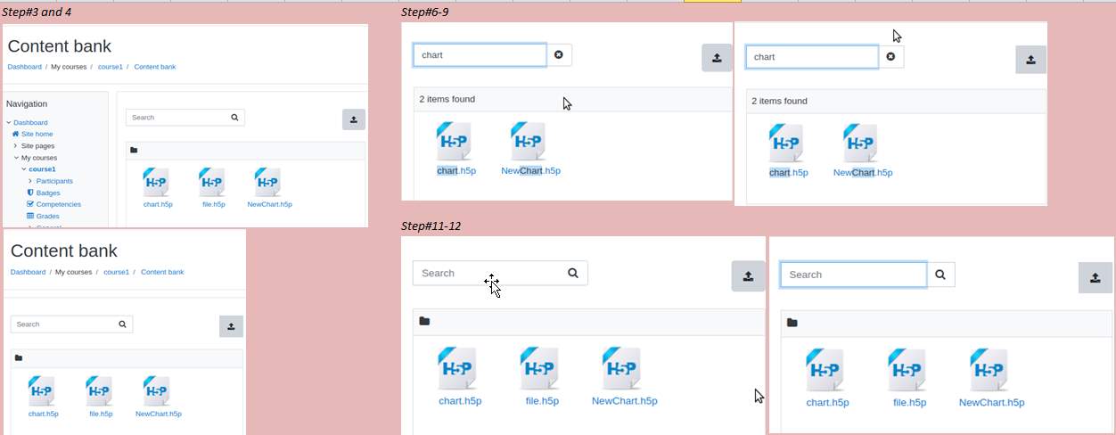Click upload button in panel with Navigation block
Image resolution: width=1116 pixels, height=435 pixels.
coord(354,119)
